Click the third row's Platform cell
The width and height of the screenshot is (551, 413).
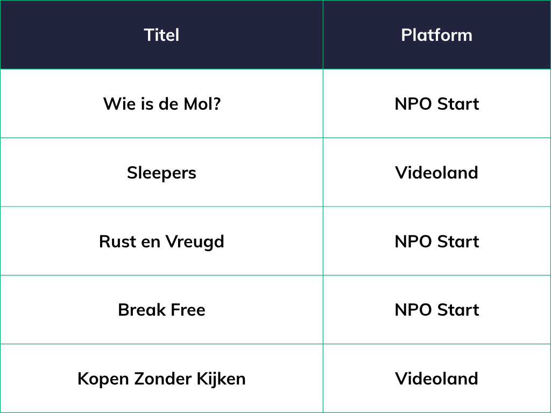pos(436,241)
